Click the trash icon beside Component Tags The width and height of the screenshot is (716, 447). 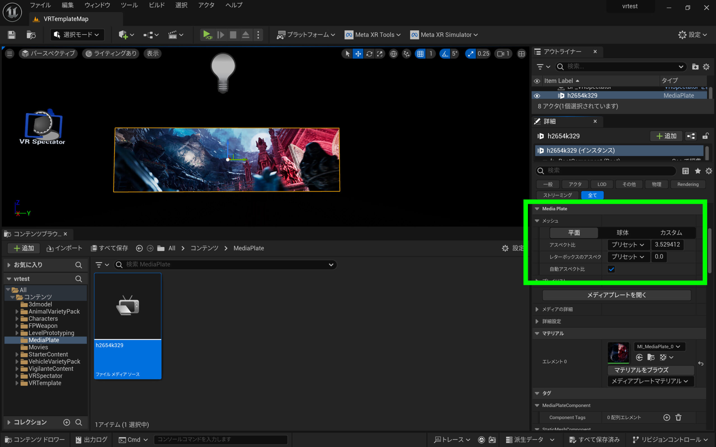pos(678,417)
